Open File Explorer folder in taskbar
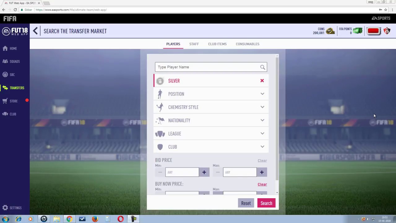The height and width of the screenshot is (223, 396). point(57,219)
